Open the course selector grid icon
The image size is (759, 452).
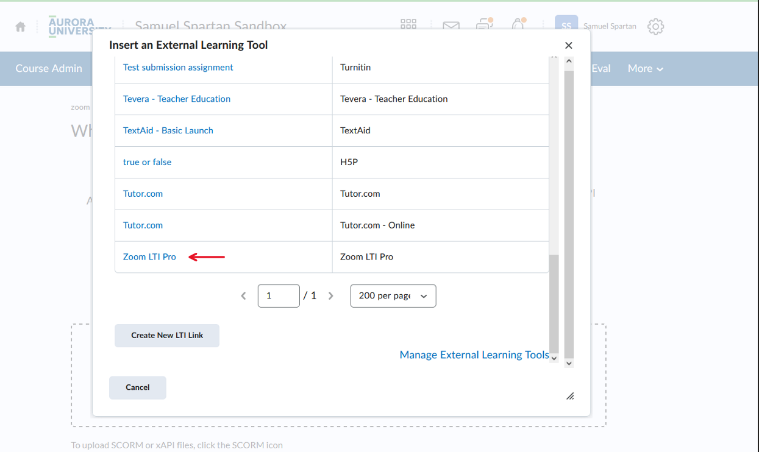408,24
